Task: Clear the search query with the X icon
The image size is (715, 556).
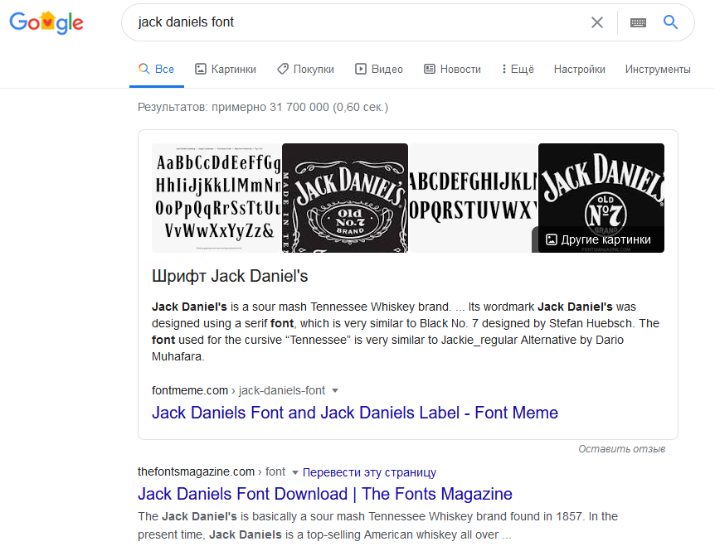Action: (x=597, y=22)
